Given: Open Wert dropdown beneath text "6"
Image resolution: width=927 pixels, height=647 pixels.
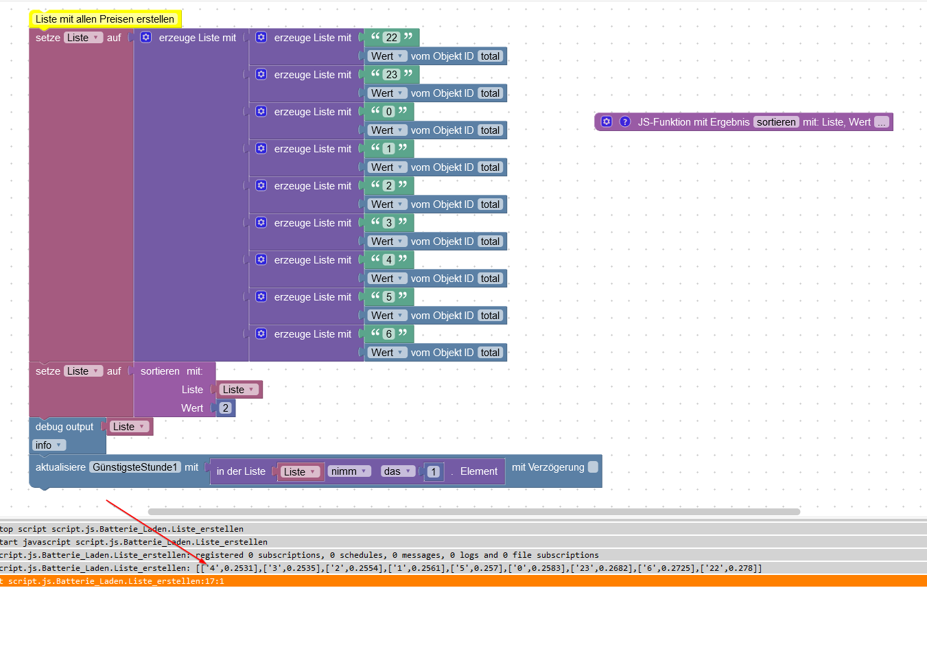Looking at the screenshot, I should (388, 353).
